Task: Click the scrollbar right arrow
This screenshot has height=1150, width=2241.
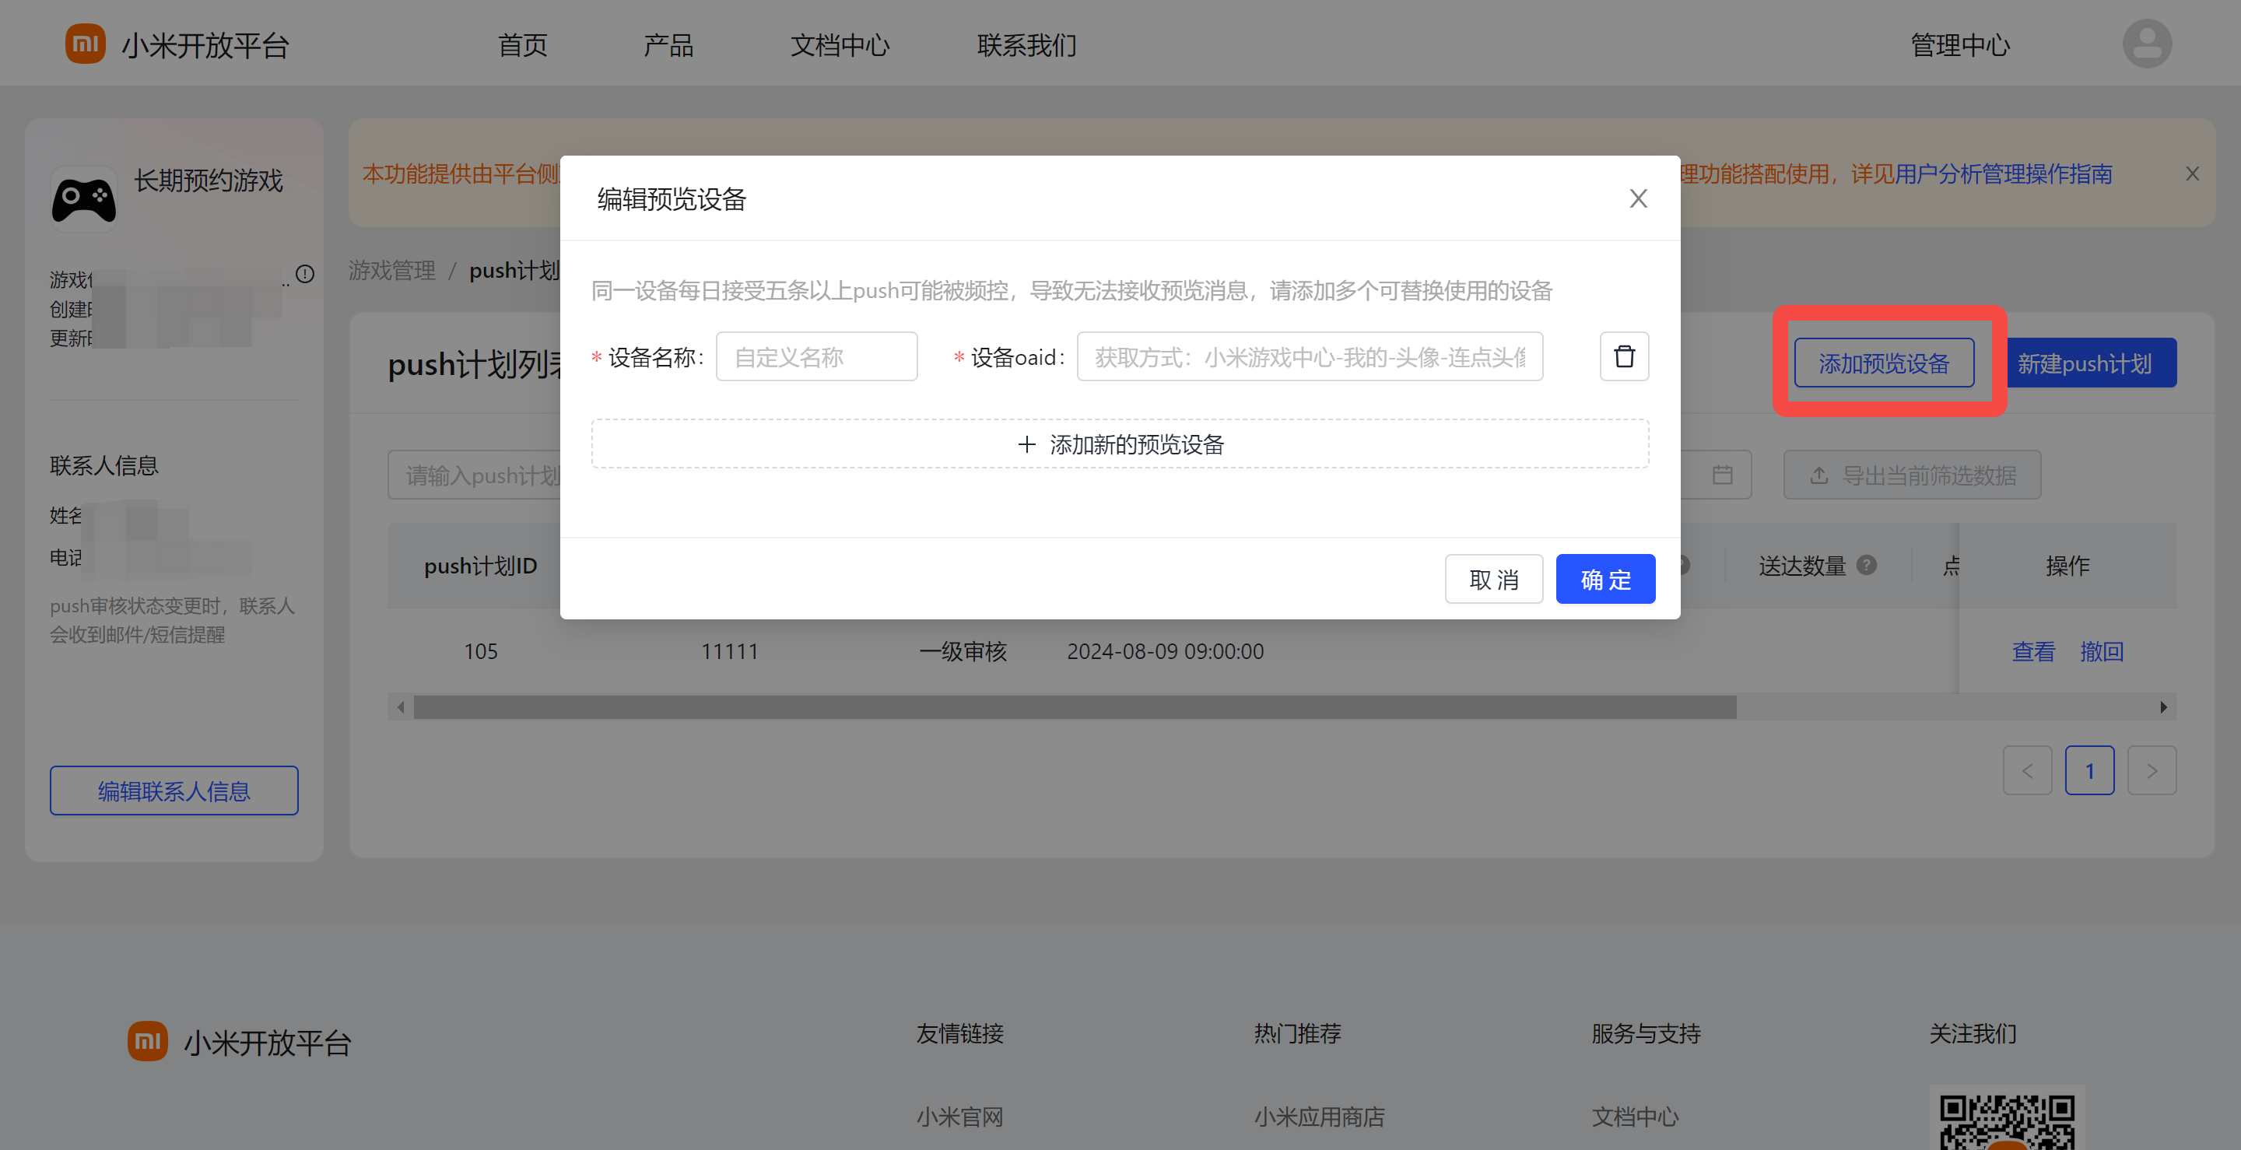Action: pyautogui.click(x=2162, y=707)
